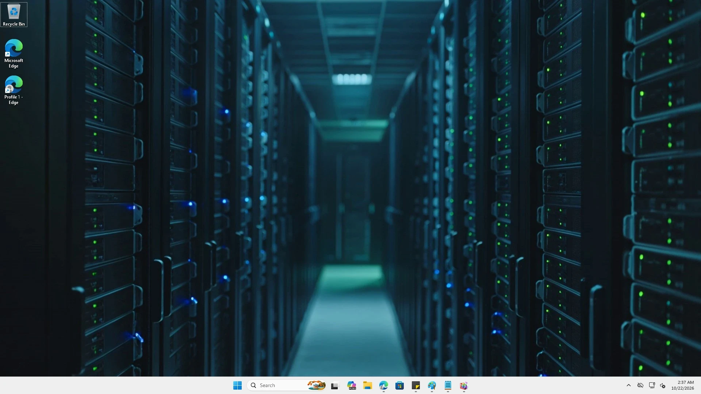Click the muted volume tray icon
This screenshot has height=394, width=701.
tap(663, 386)
